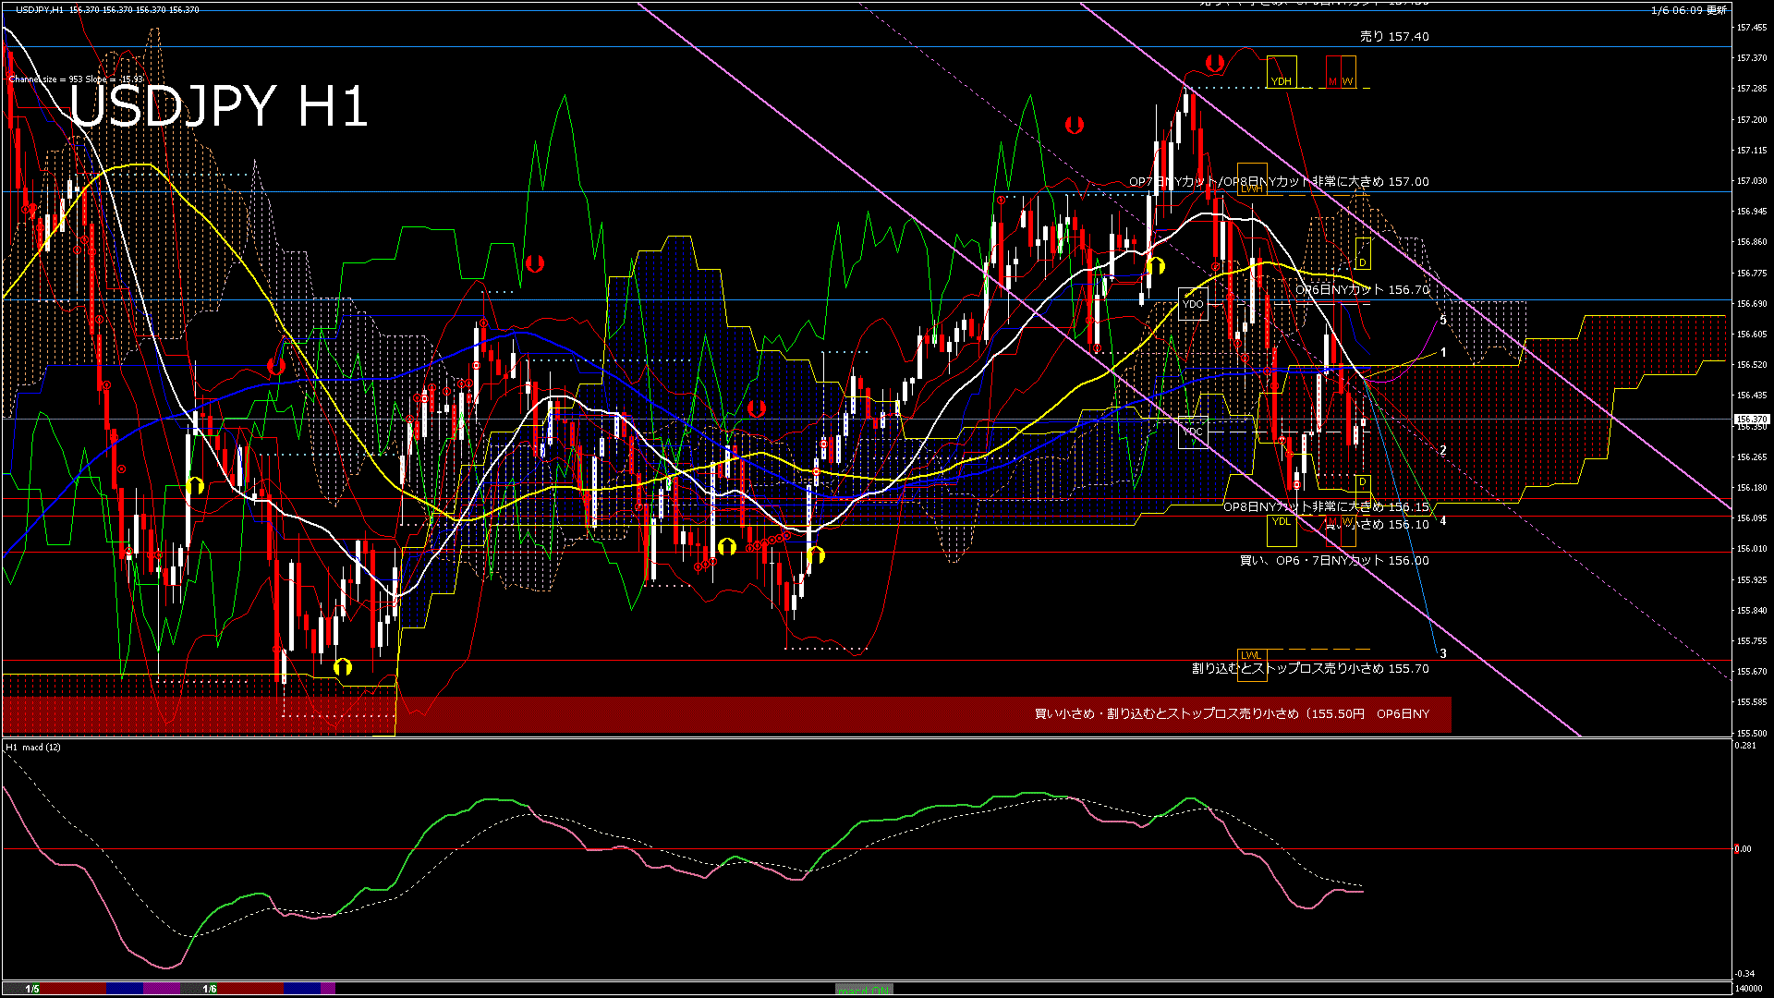Click the wave label 3 at projection end
1774x998 pixels.
(1443, 653)
